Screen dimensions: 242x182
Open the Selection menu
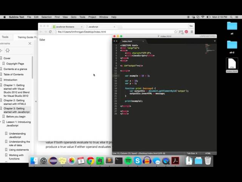point(47,17)
